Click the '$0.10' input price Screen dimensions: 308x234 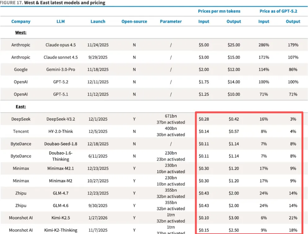(x=204, y=218)
